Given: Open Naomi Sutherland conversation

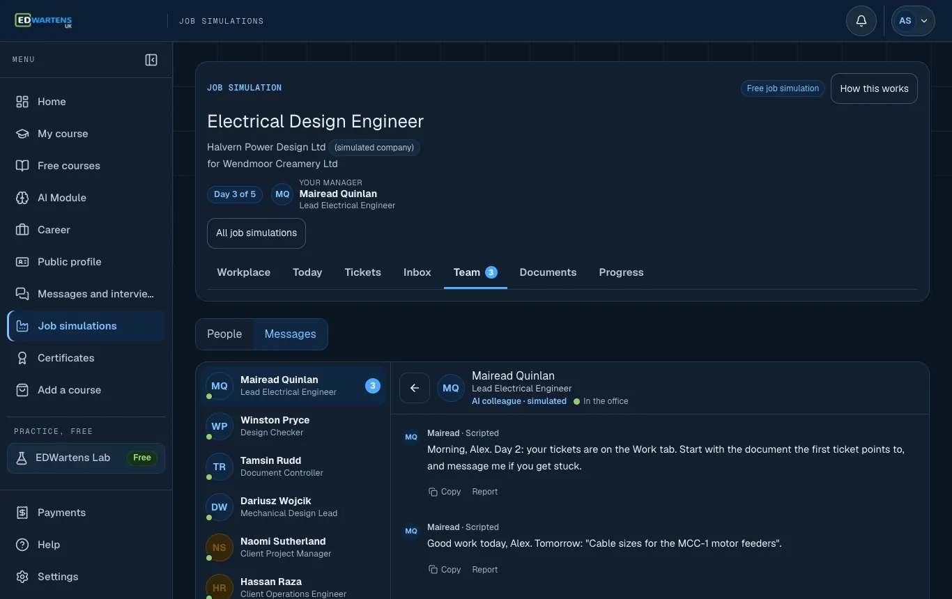Looking at the screenshot, I should click(x=293, y=547).
